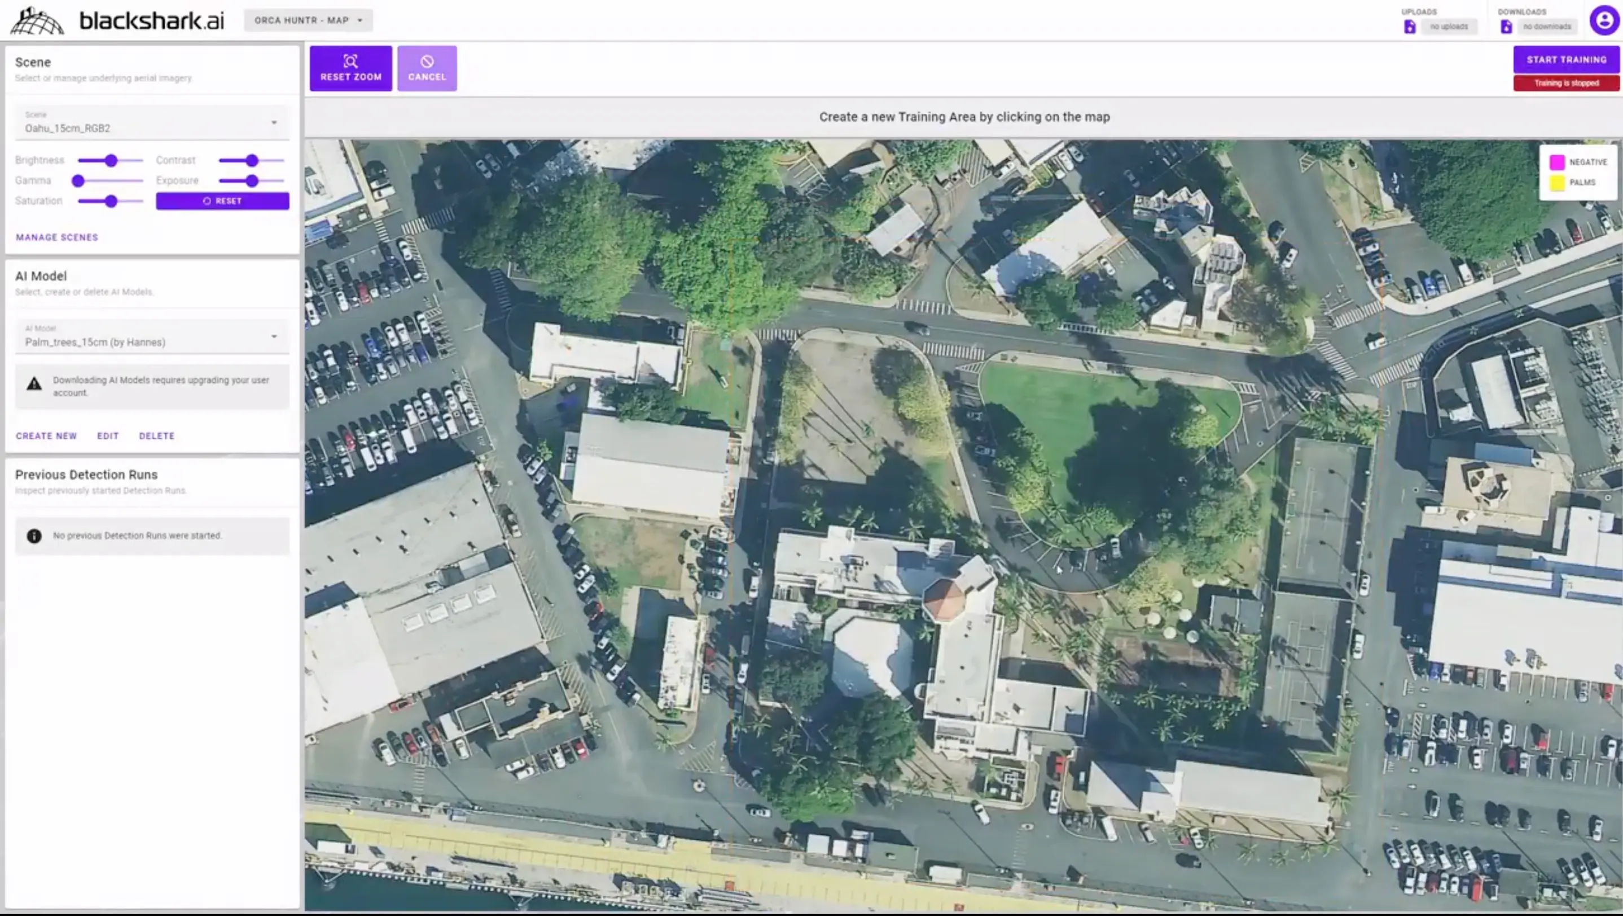Click the downloads file icon
Viewport: 1623px width, 916px height.
click(1506, 27)
